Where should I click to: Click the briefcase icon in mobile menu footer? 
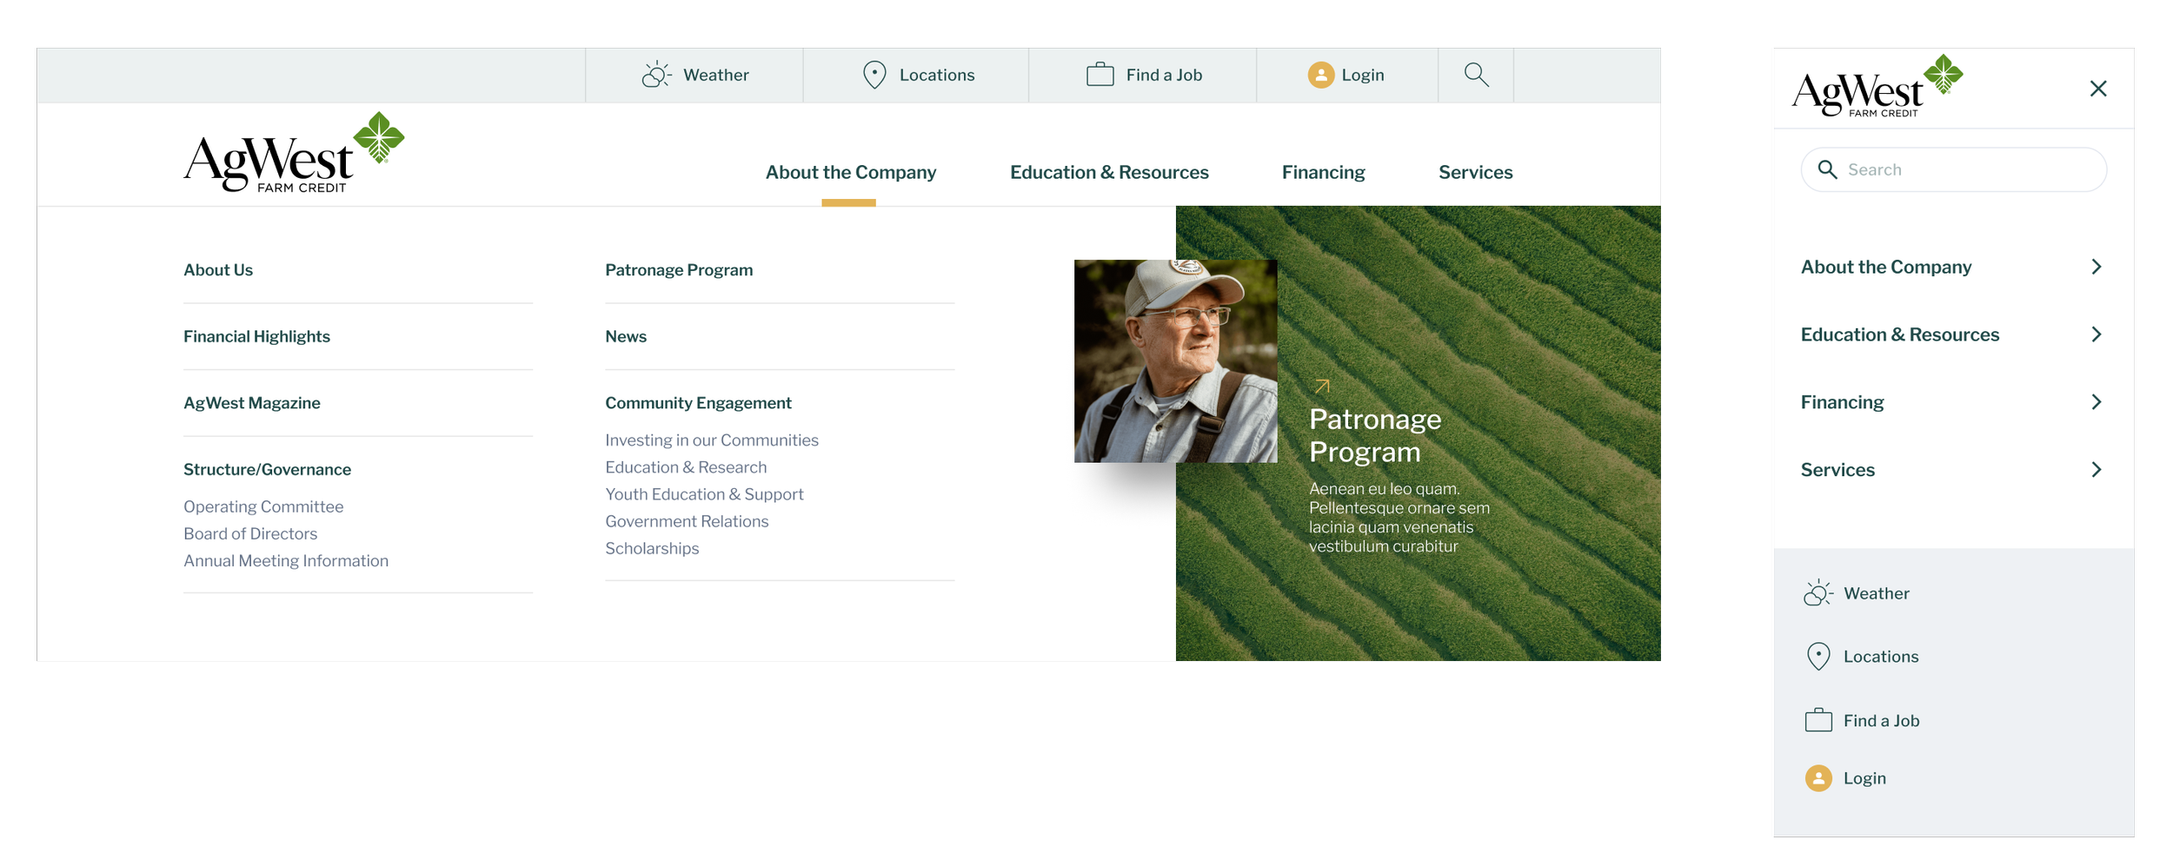(1818, 720)
